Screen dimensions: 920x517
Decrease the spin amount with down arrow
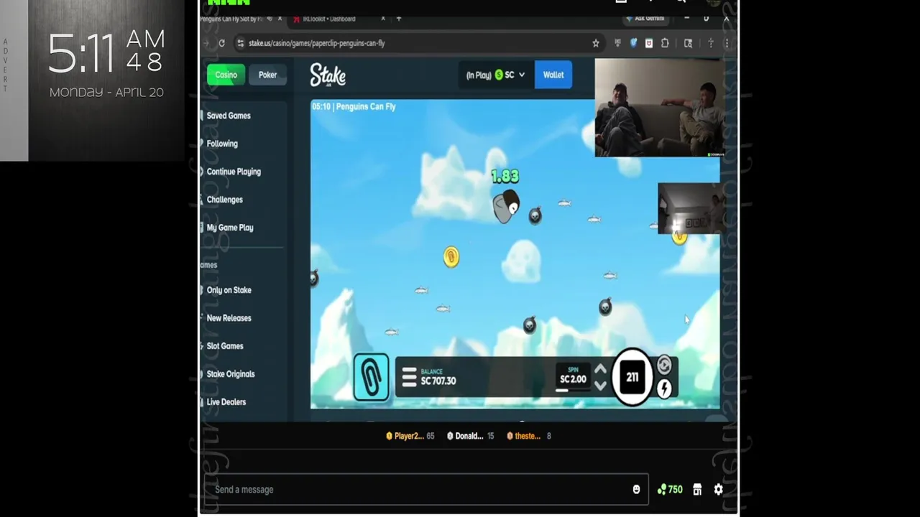(x=600, y=386)
